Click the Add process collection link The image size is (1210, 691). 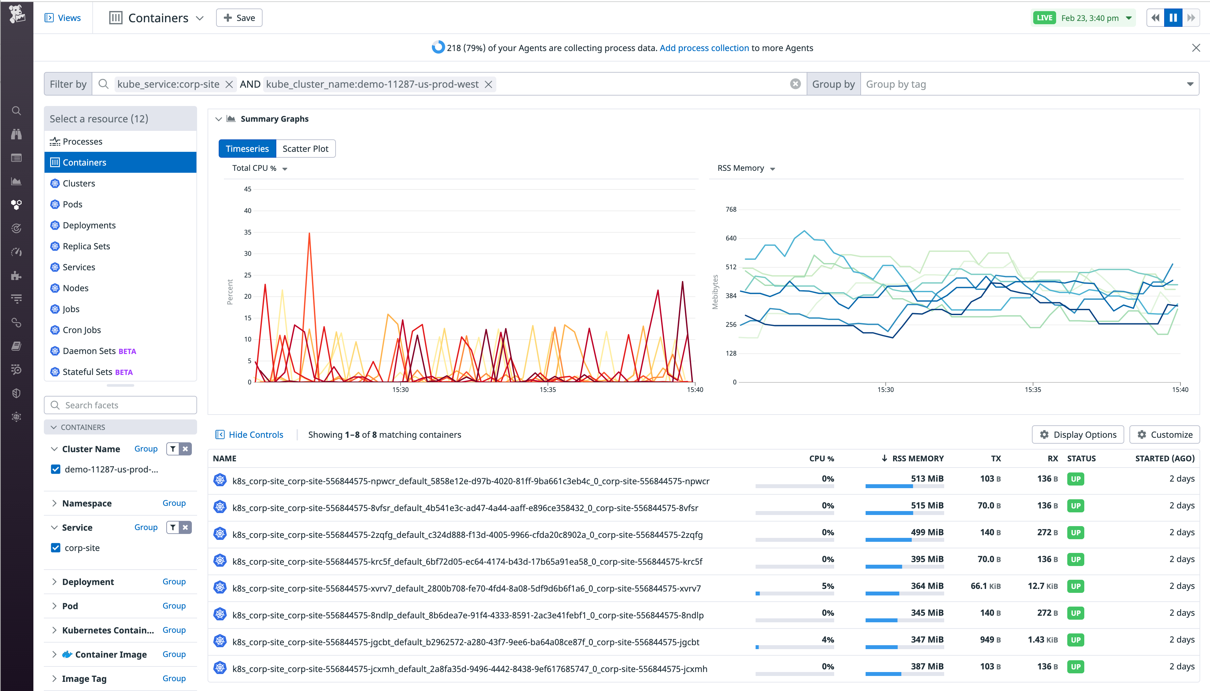(x=704, y=48)
